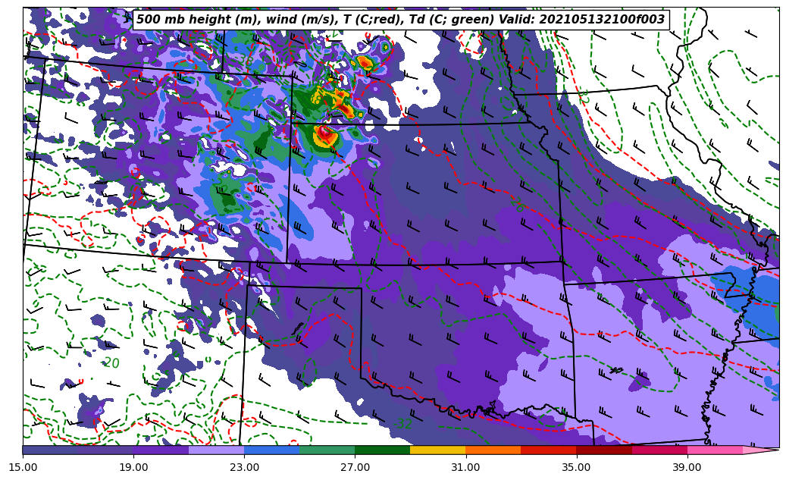Click the 27.00 colorbar tick label
Image resolution: width=786 pixels, height=480 pixels.
tap(355, 467)
